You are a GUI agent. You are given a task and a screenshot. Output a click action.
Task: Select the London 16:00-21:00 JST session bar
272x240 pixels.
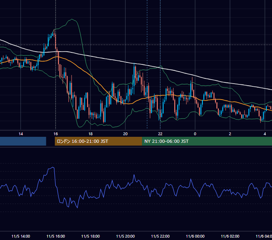98,141
